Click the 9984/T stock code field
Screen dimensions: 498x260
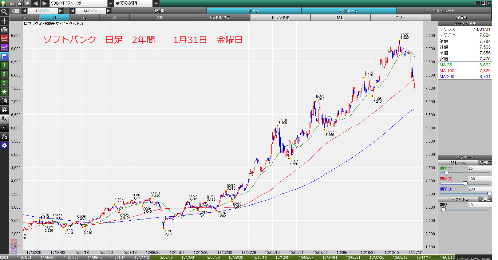[x=78, y=3]
